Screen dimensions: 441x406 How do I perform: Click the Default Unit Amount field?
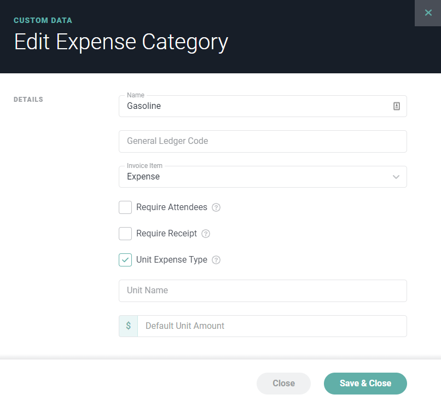[x=272, y=326]
